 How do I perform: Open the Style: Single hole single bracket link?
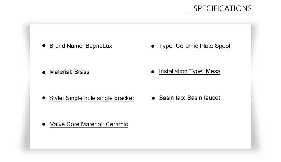pyautogui.click(x=92, y=98)
